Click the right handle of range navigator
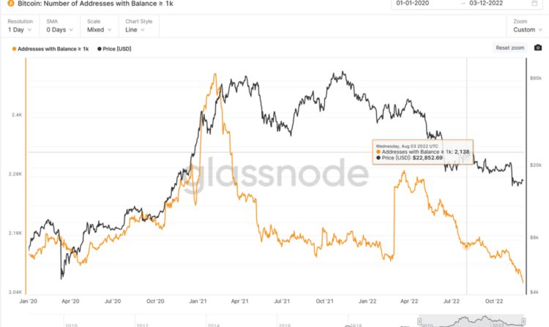 point(523,322)
